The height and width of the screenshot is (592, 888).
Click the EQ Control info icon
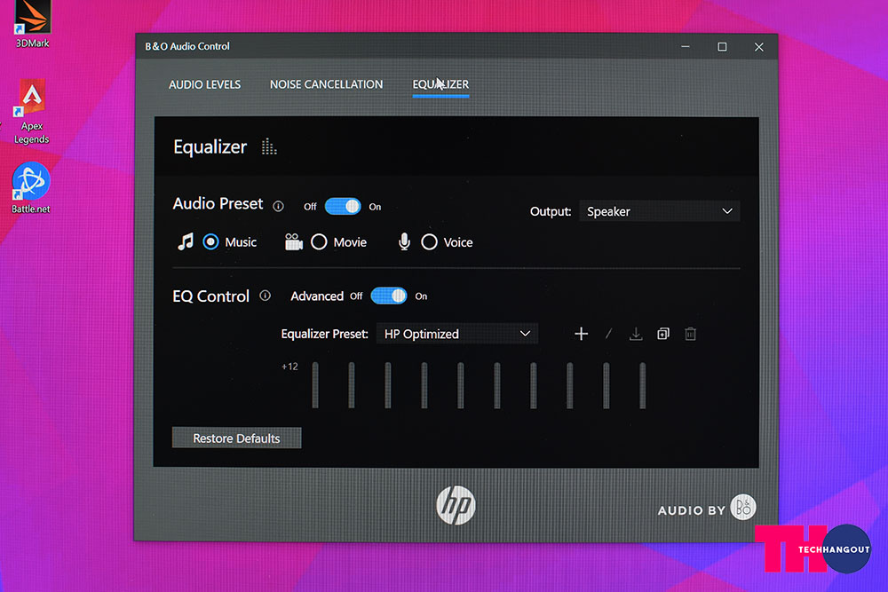[265, 296]
